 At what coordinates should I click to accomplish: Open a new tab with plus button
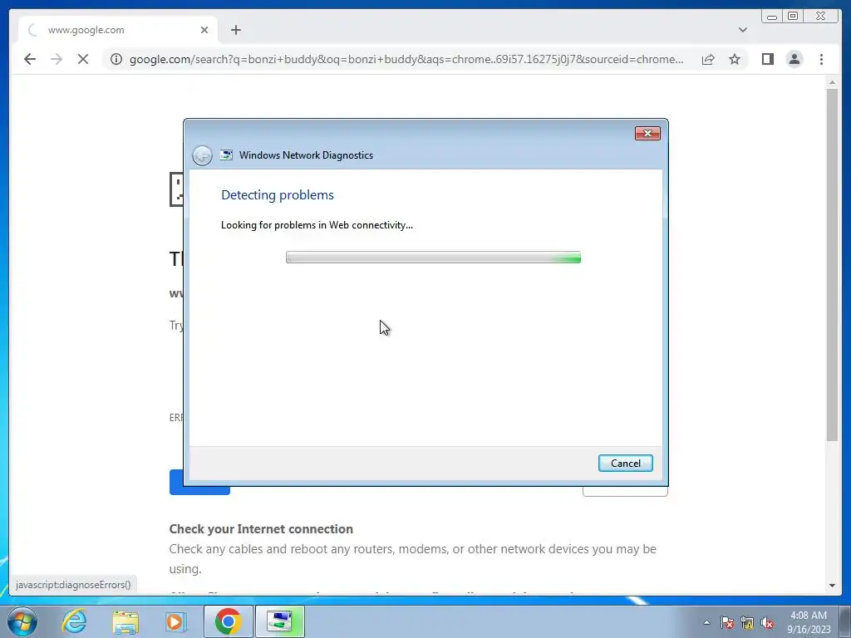(235, 30)
